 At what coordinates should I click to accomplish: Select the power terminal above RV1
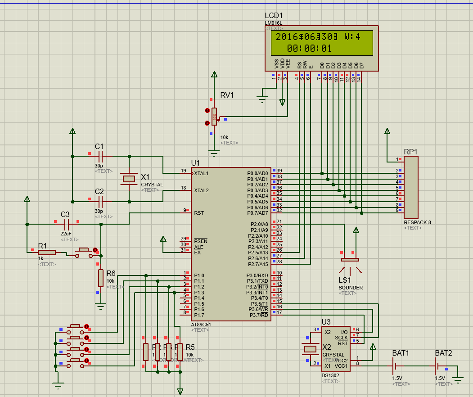[x=214, y=75]
